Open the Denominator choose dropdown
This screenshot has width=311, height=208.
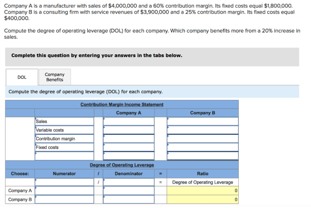[x=128, y=182]
